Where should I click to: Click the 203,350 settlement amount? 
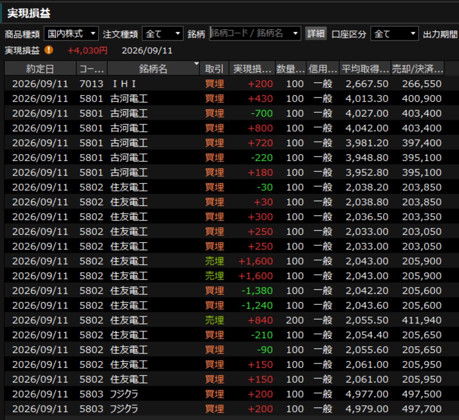tap(421, 217)
